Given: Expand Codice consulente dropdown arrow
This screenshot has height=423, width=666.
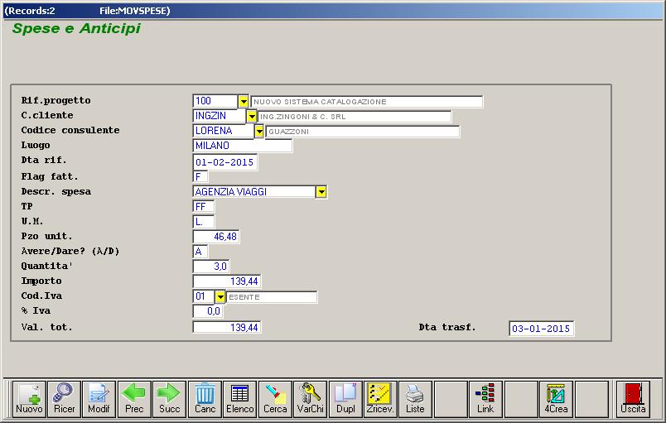Looking at the screenshot, I should [x=259, y=131].
